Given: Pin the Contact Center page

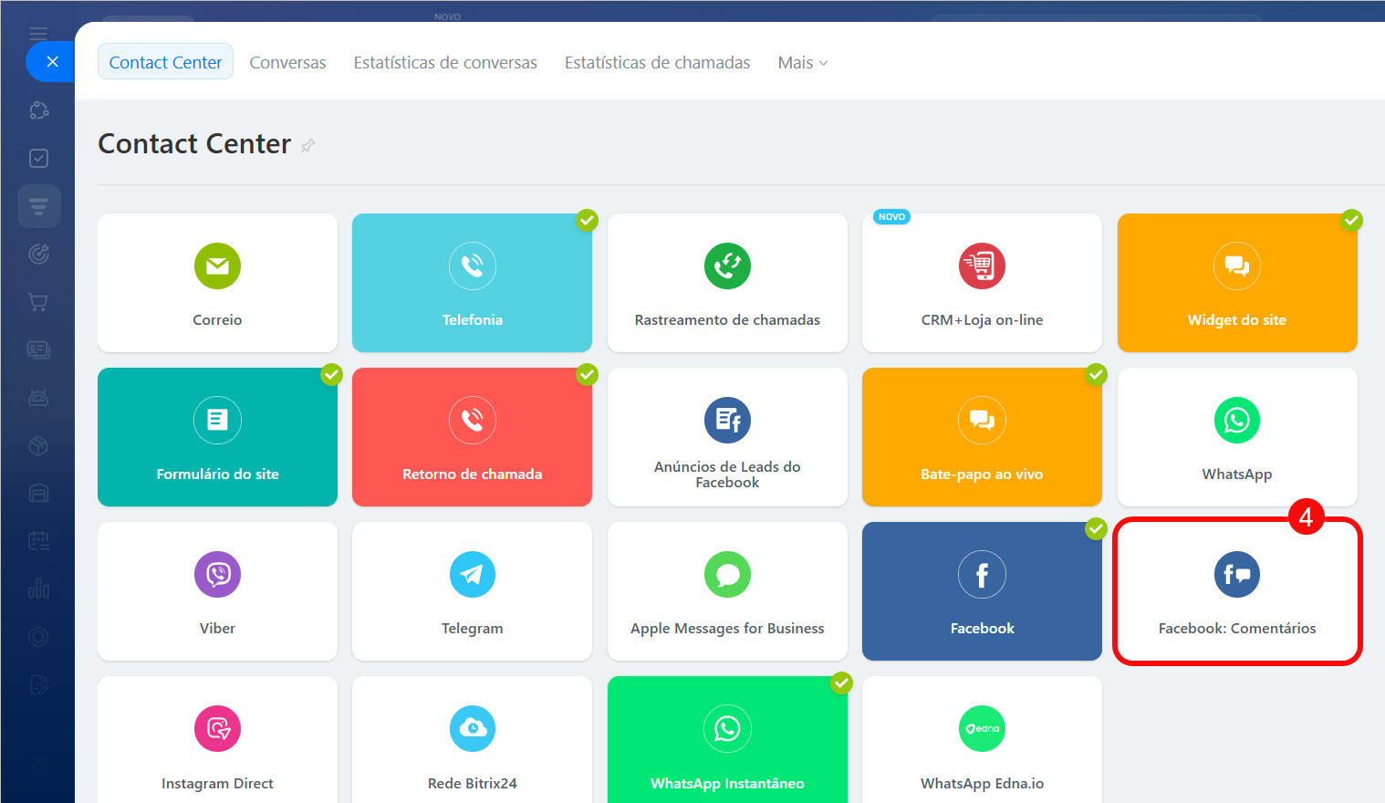Looking at the screenshot, I should [x=308, y=145].
